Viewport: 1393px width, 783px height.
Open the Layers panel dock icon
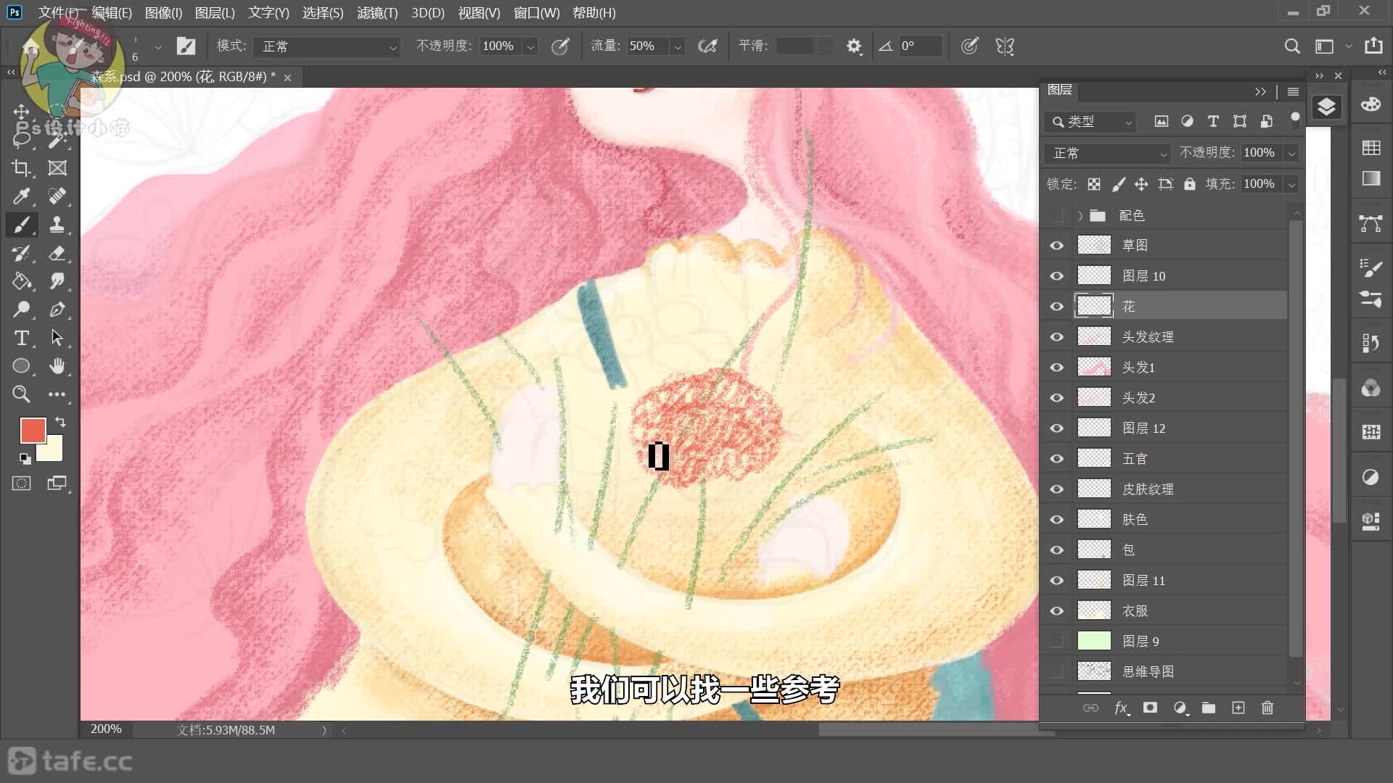1326,107
